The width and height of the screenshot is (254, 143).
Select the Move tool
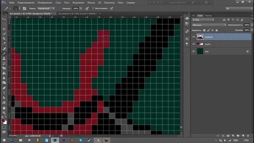[4, 19]
